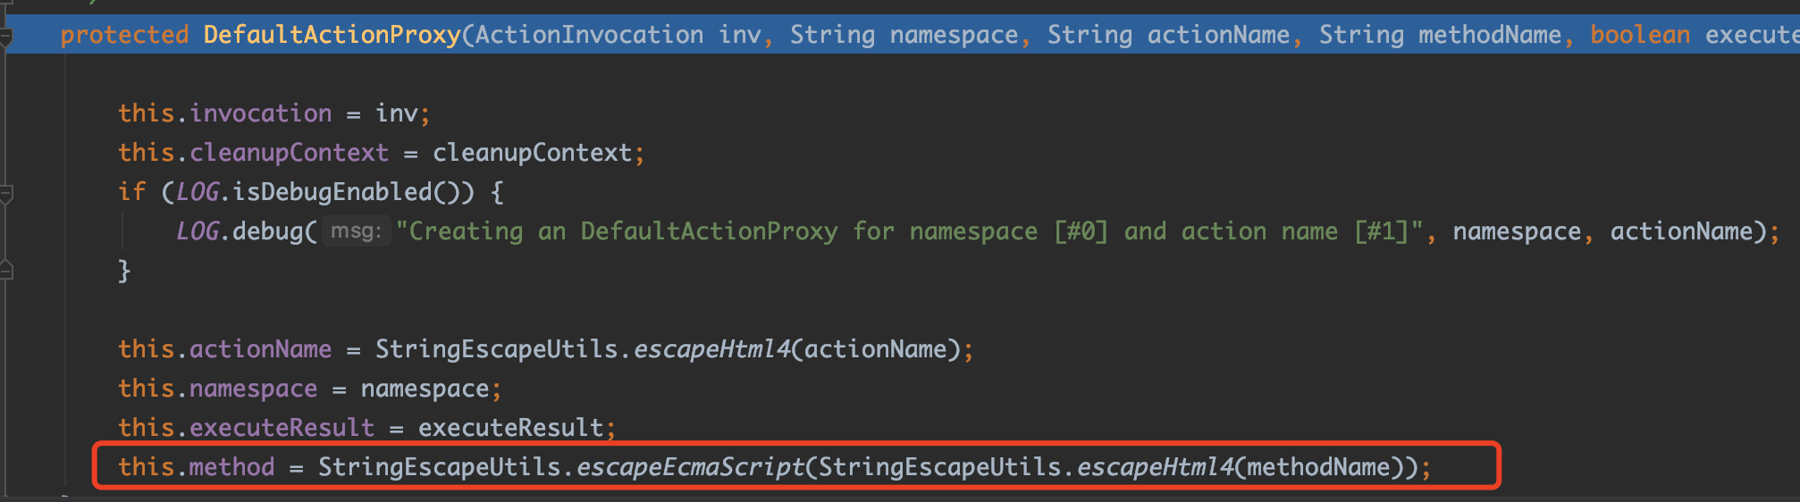Click the isDebugEnabled method call
This screenshot has height=502, width=1800.
point(332,192)
